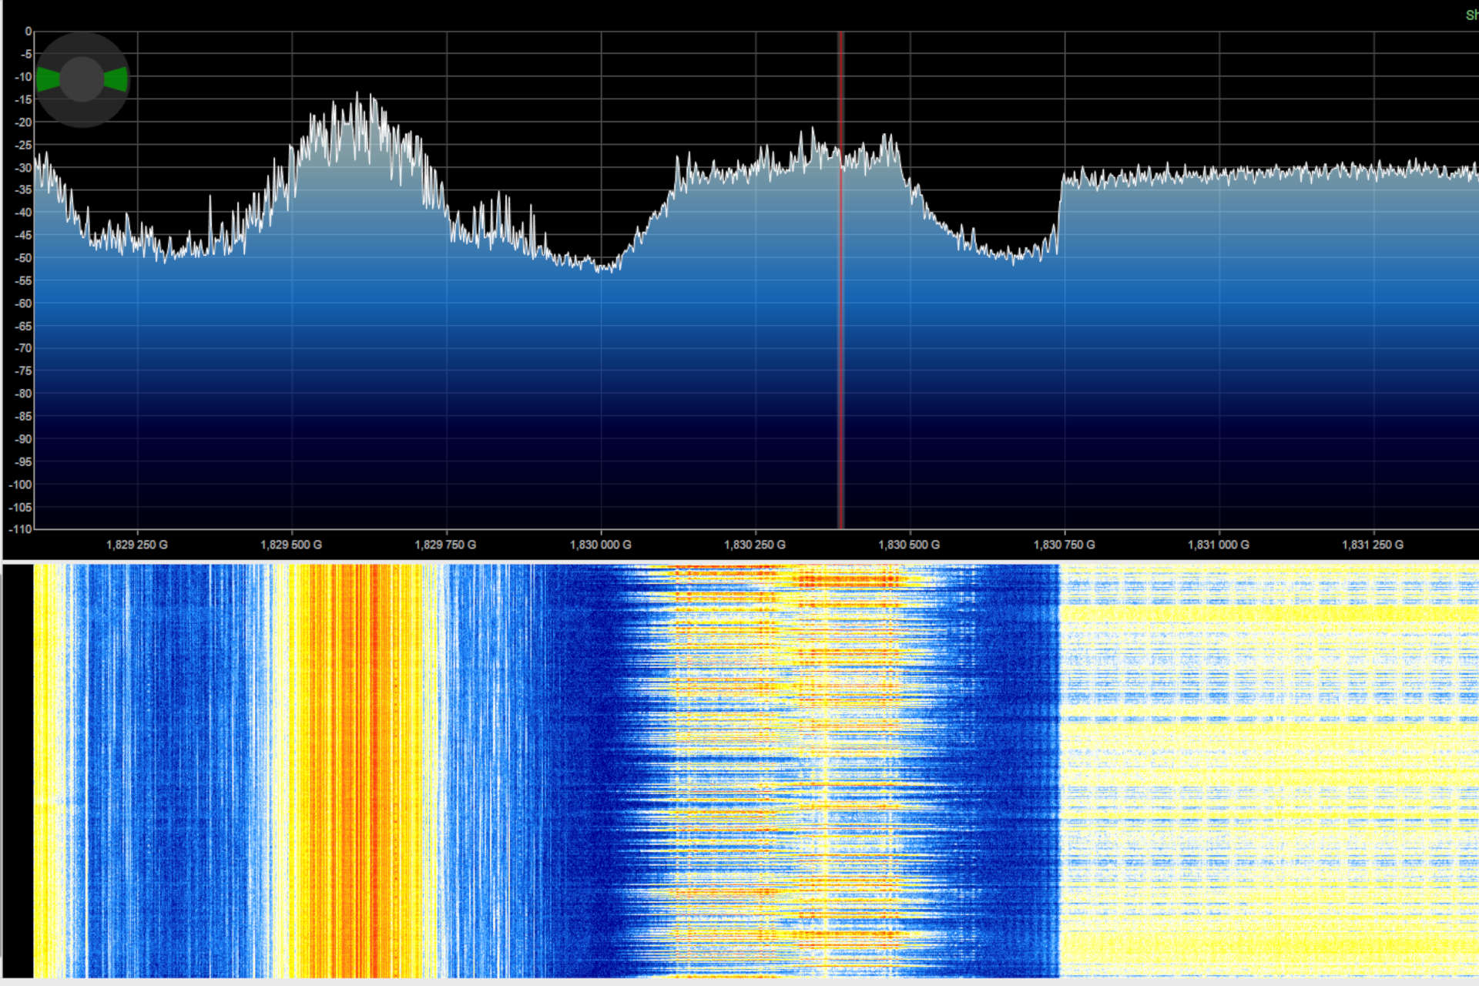Viewport: 1479px width, 986px height.
Task: Select the 1,831 000 G axis label
Action: [1218, 545]
